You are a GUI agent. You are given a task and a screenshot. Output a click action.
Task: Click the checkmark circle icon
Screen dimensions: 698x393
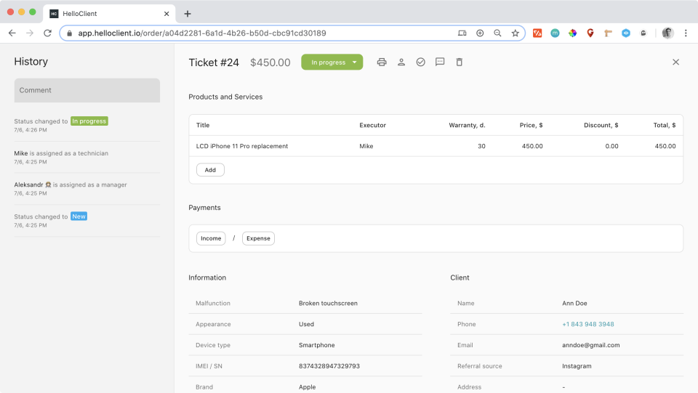pyautogui.click(x=420, y=62)
